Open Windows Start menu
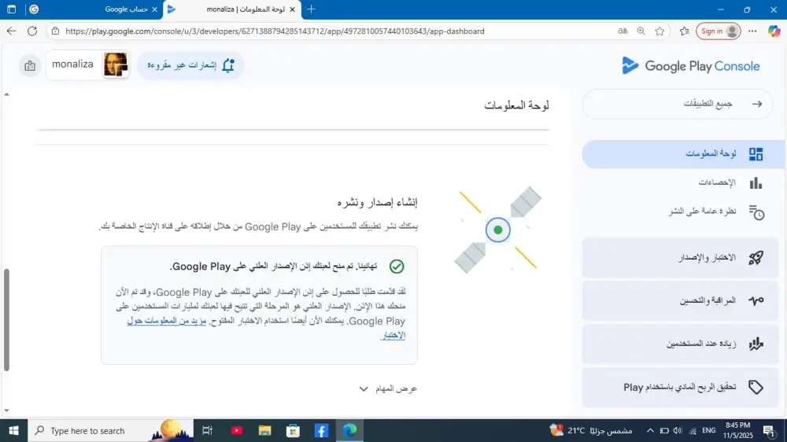 tap(13, 430)
